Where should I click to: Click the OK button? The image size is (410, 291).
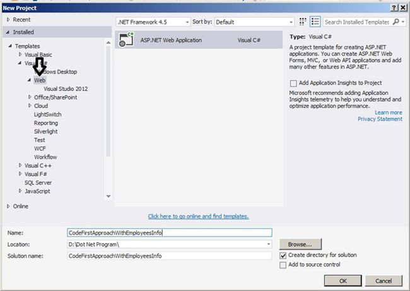[x=343, y=281]
